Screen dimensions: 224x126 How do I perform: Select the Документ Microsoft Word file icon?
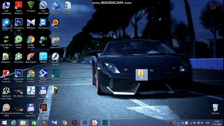(68, 8)
